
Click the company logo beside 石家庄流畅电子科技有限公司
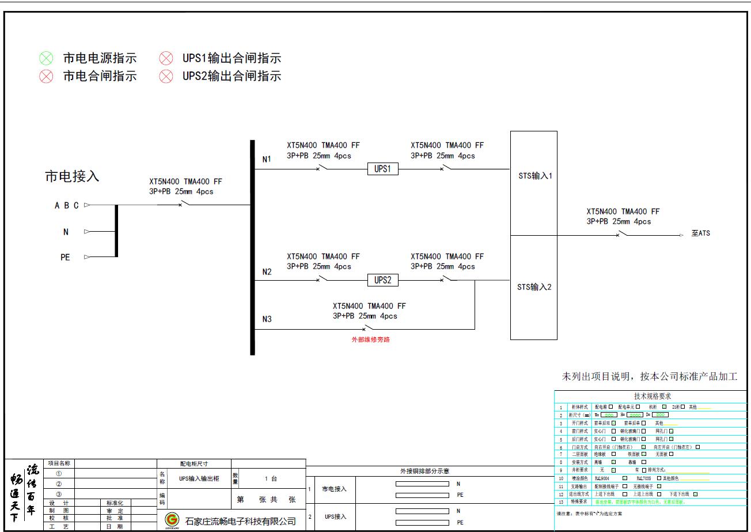click(172, 520)
